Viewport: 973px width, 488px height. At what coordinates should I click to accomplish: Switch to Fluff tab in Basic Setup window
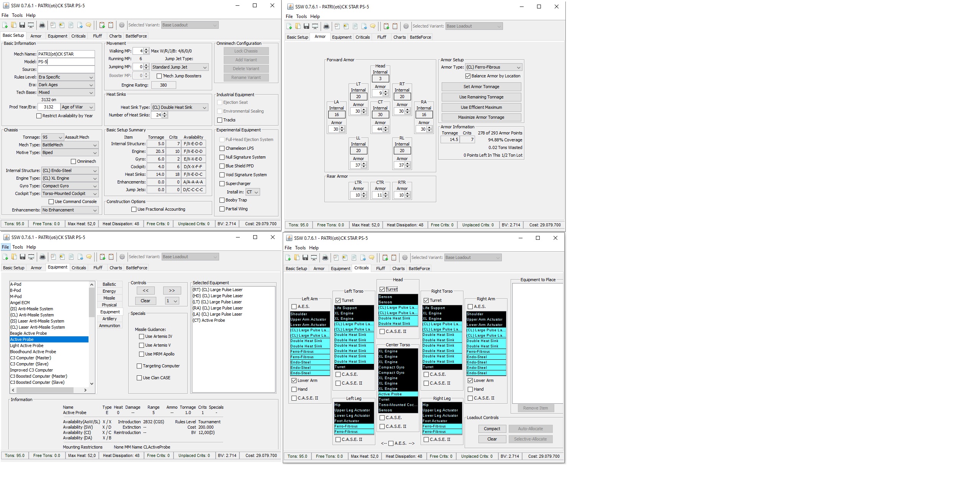[97, 36]
